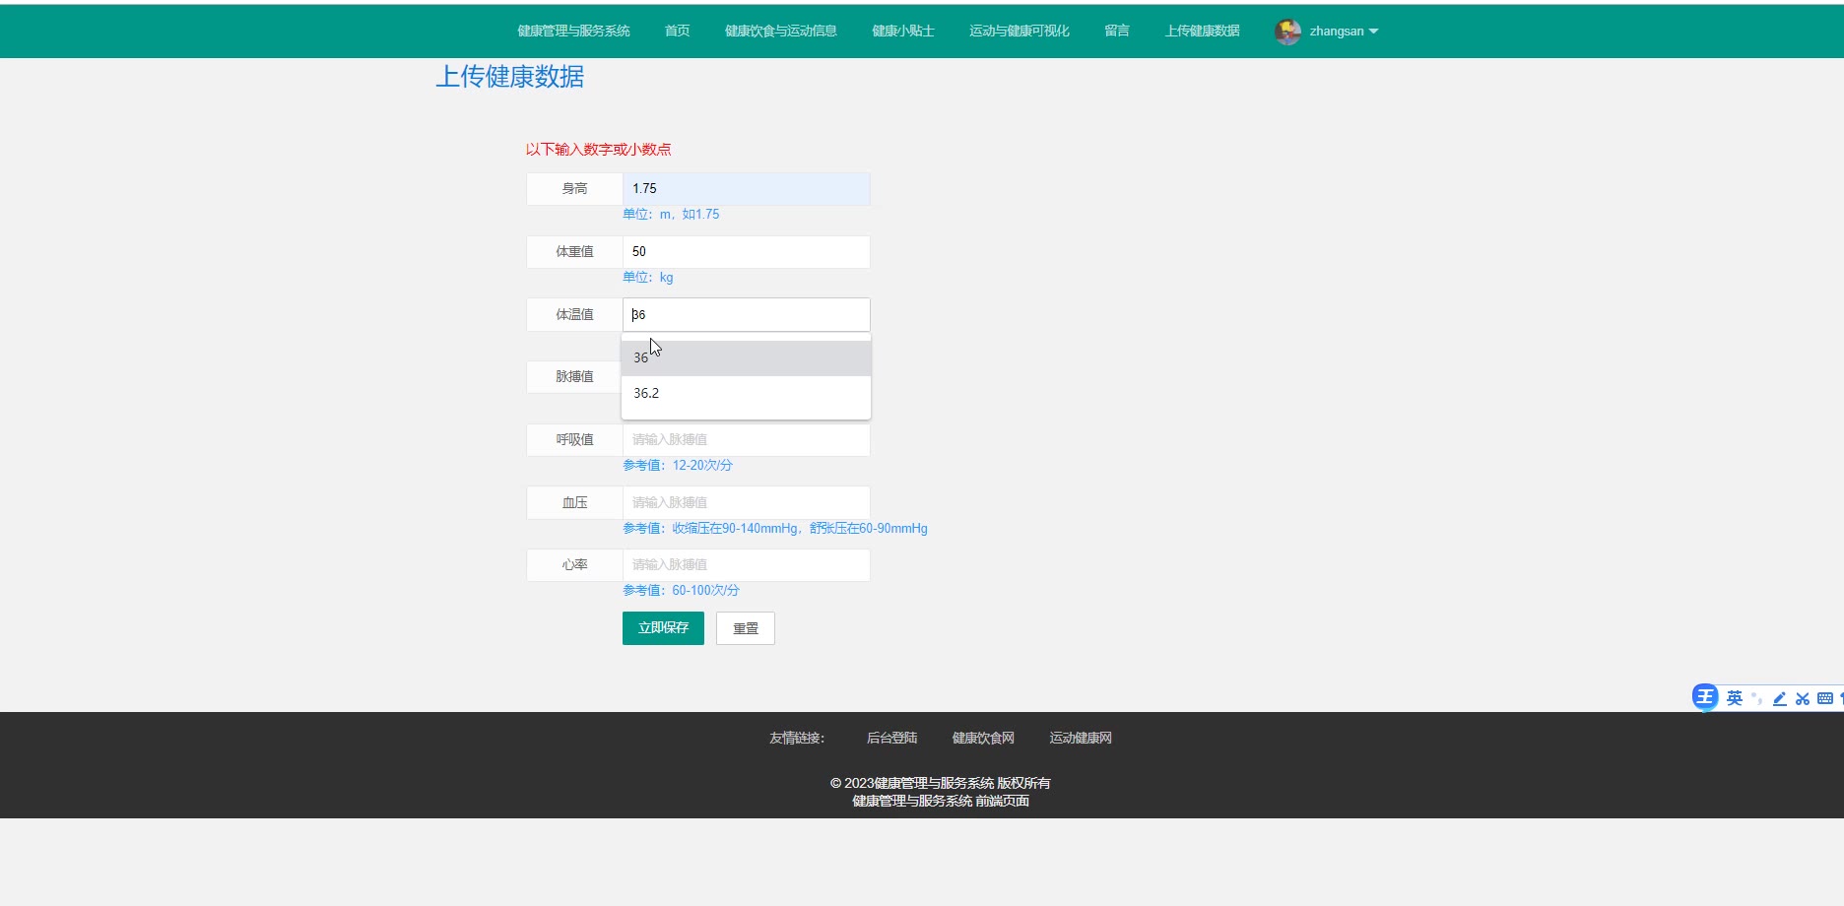1844x906 pixels.
Task: Click the 体重值 field label
Action: (x=574, y=252)
